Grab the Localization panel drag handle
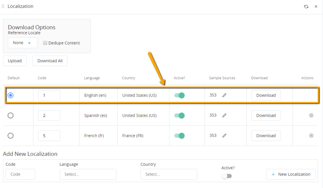The height and width of the screenshot is (188, 323). [3, 6]
